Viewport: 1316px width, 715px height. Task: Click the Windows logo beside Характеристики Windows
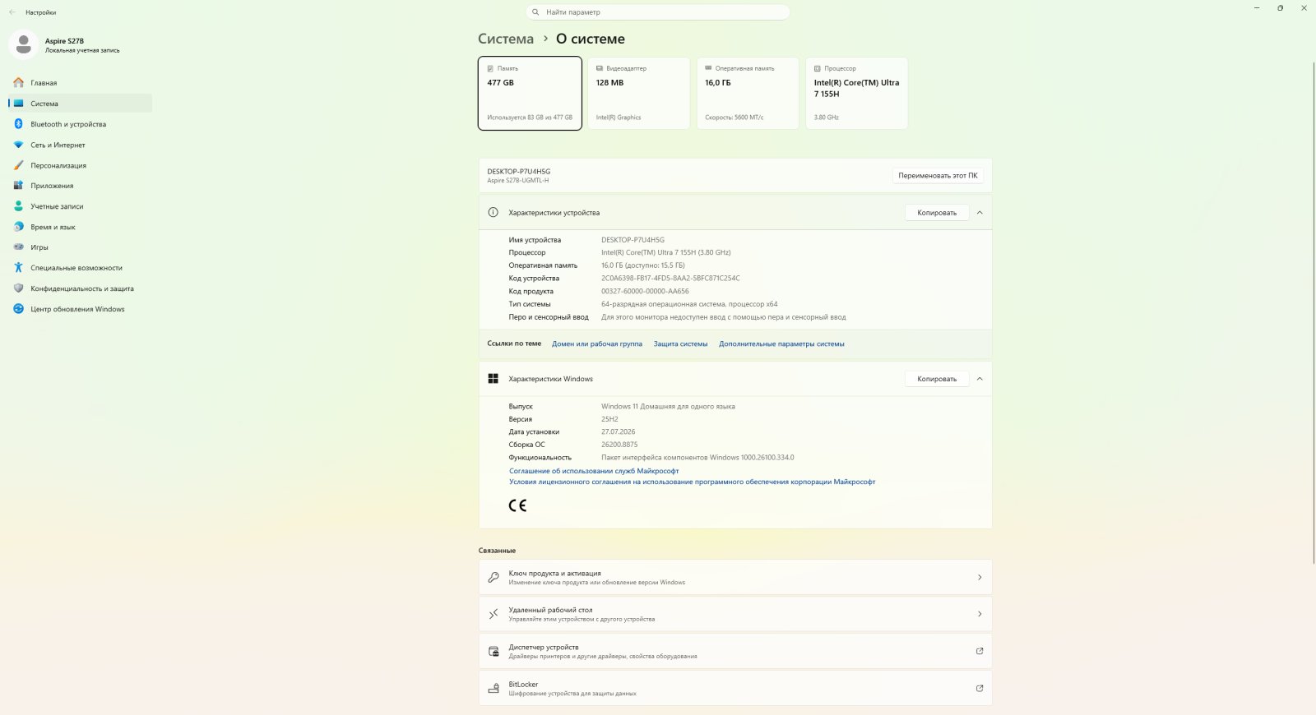pos(493,379)
